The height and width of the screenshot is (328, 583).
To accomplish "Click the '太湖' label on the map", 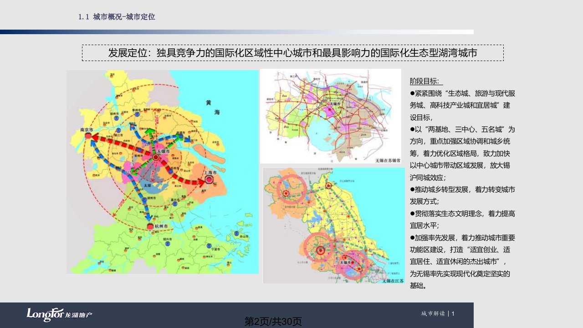I will pyautogui.click(x=147, y=186).
